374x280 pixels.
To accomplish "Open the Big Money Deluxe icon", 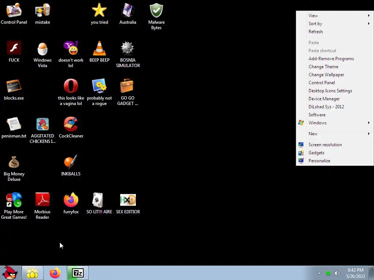I will 14,168.
